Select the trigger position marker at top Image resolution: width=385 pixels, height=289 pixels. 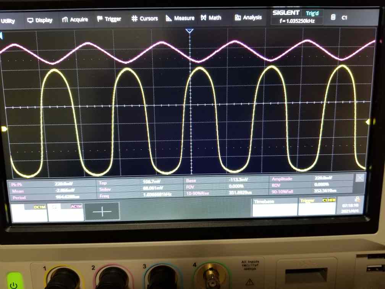(189, 31)
